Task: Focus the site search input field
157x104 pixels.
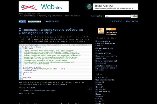Action: (118, 16)
